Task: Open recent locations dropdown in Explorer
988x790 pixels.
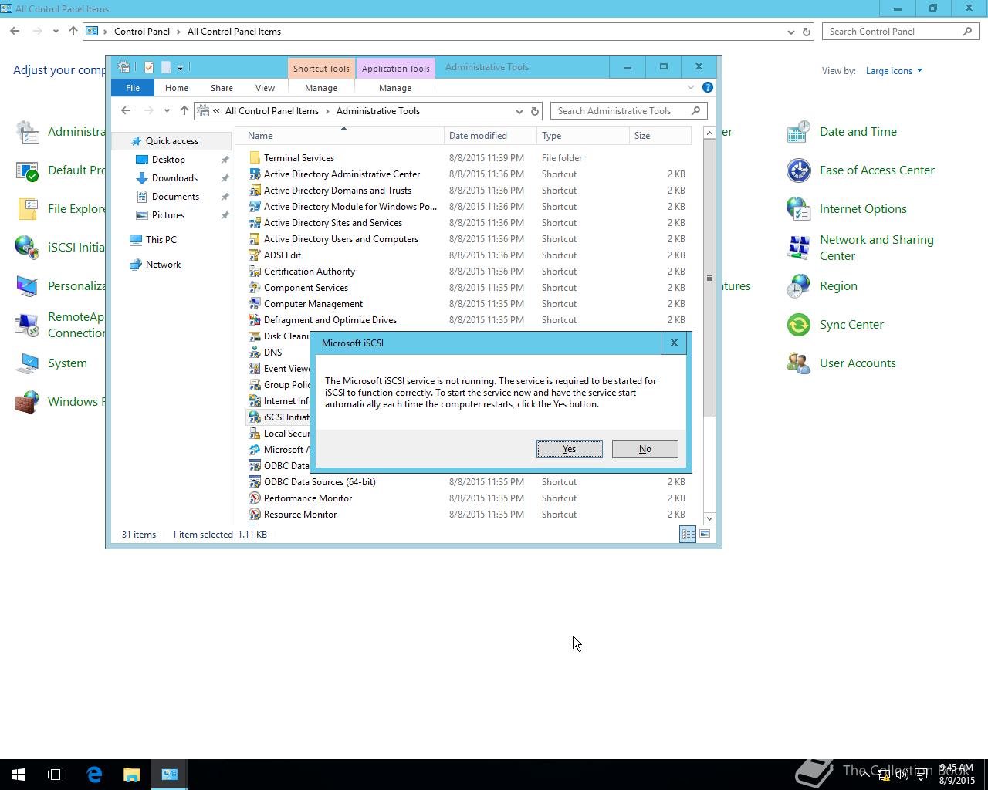Action: (x=167, y=111)
